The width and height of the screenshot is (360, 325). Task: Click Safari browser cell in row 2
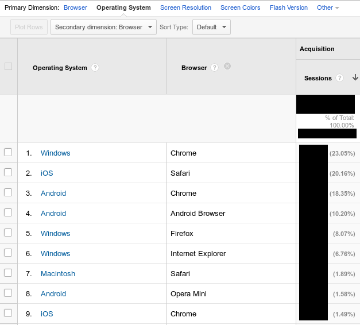pos(180,173)
